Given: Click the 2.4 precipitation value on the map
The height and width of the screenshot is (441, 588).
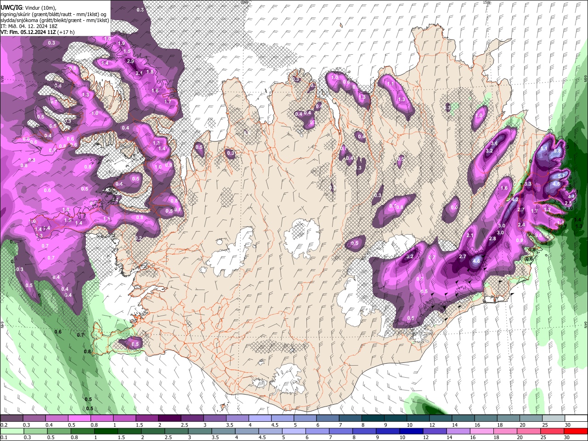Looking at the screenshot, I should tap(521, 225).
